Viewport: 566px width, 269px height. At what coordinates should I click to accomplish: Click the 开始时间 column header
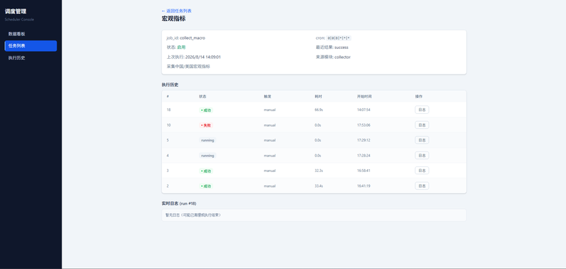(x=364, y=97)
